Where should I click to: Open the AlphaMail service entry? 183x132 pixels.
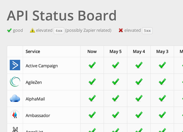point(35,99)
